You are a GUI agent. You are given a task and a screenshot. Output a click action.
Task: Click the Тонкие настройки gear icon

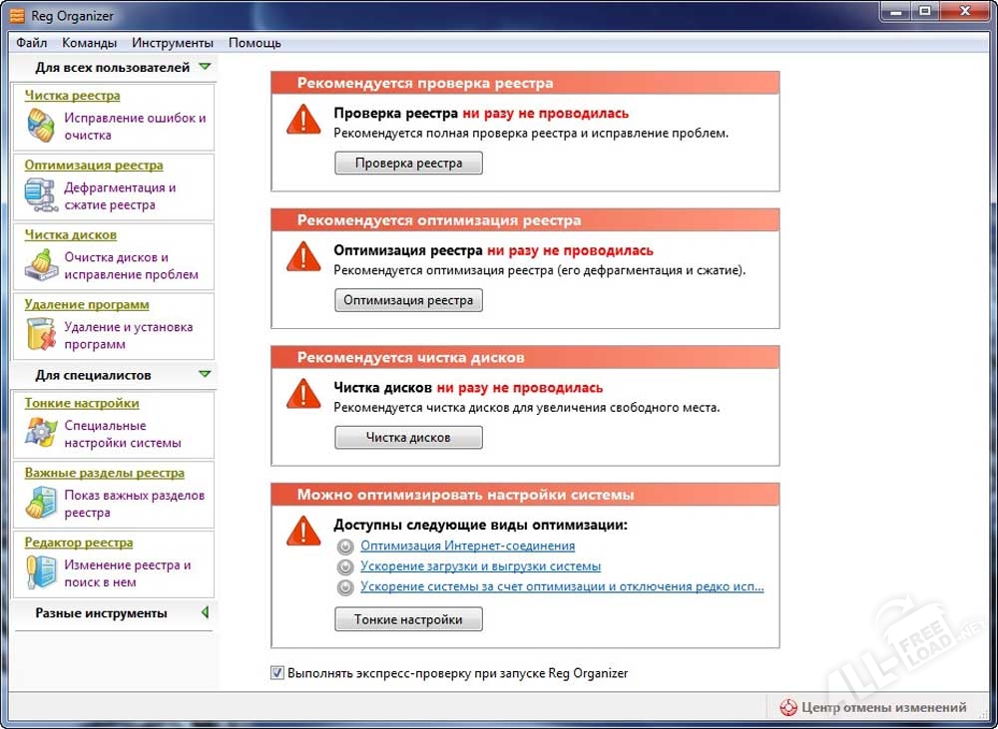click(40, 434)
